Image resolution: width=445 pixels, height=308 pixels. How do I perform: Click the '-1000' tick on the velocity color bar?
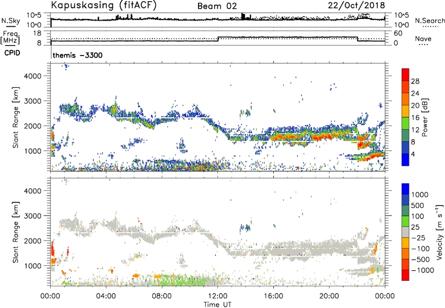point(422,270)
